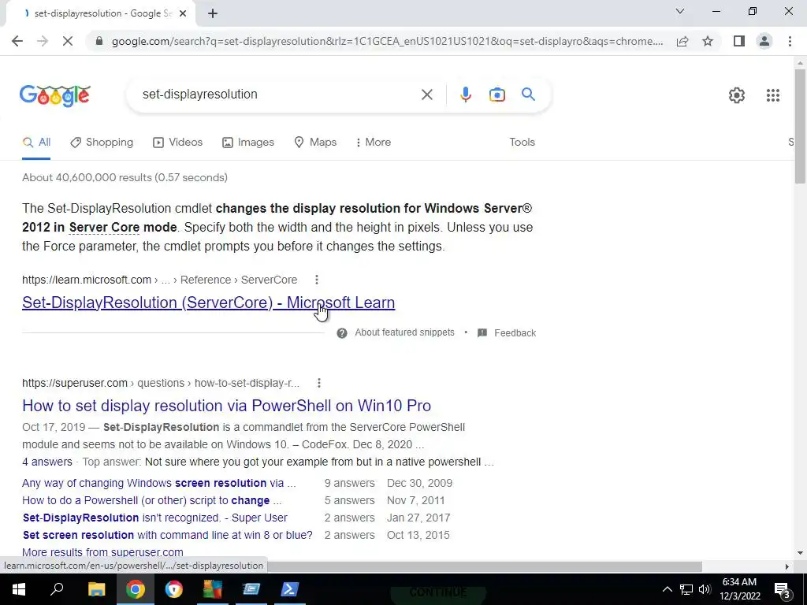Open the taskbar clock and date
The image size is (807, 605).
740,589
